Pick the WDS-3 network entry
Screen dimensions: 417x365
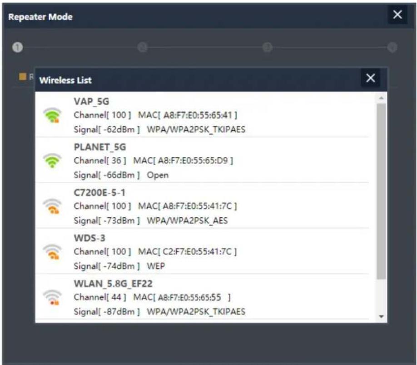(89, 238)
